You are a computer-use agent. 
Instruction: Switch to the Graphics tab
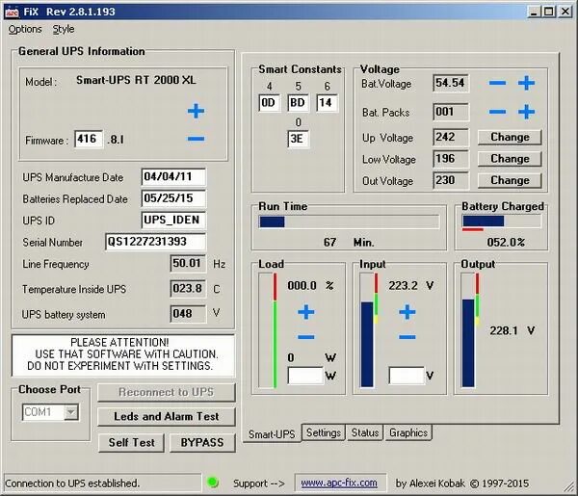pyautogui.click(x=408, y=432)
